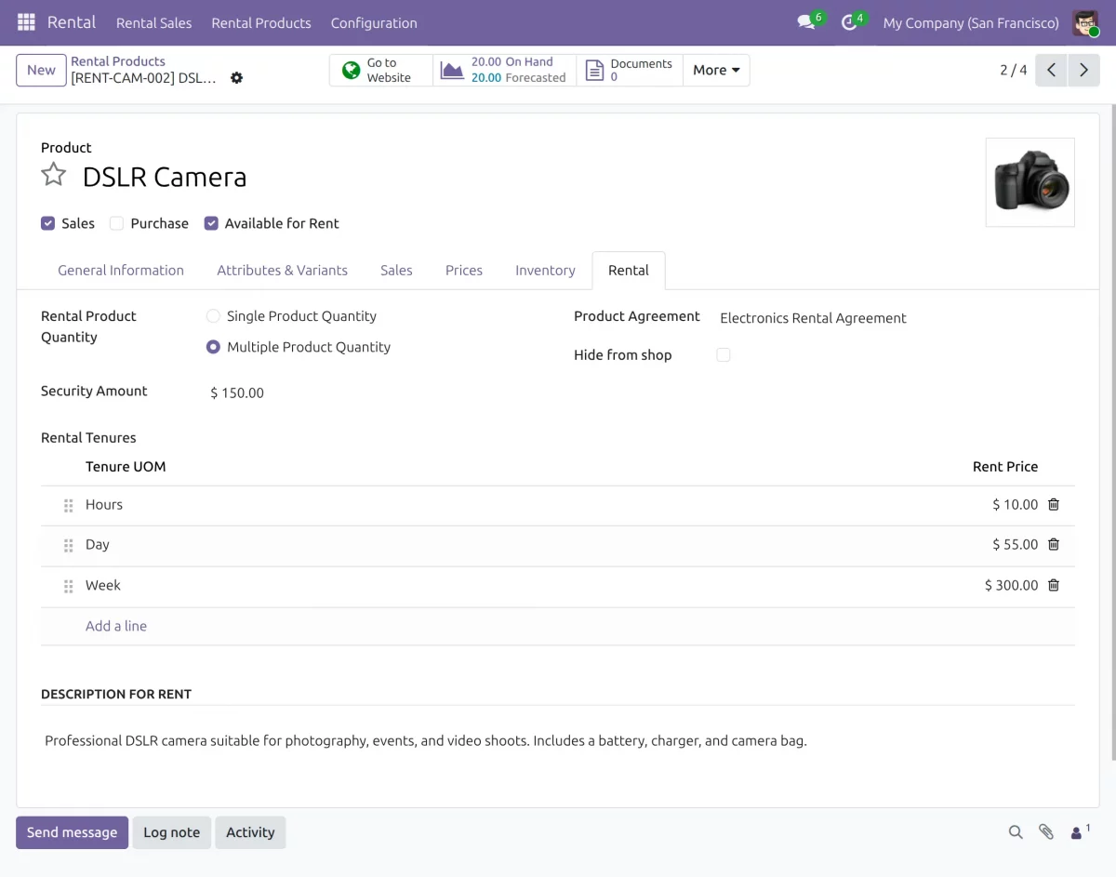Open the Configuration menu

[x=374, y=22]
